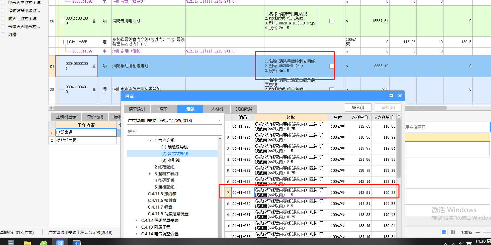491x245 pixels.
Task: Switch to the 清单指引 tab
Action: coord(137,109)
